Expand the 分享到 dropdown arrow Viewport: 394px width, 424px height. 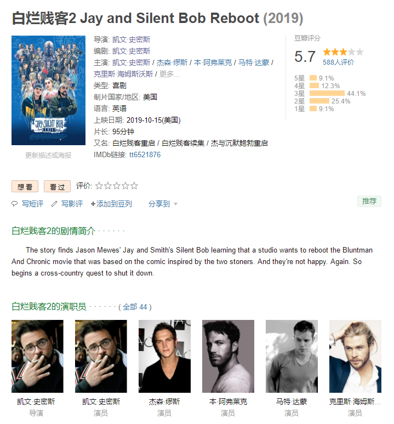[175, 204]
